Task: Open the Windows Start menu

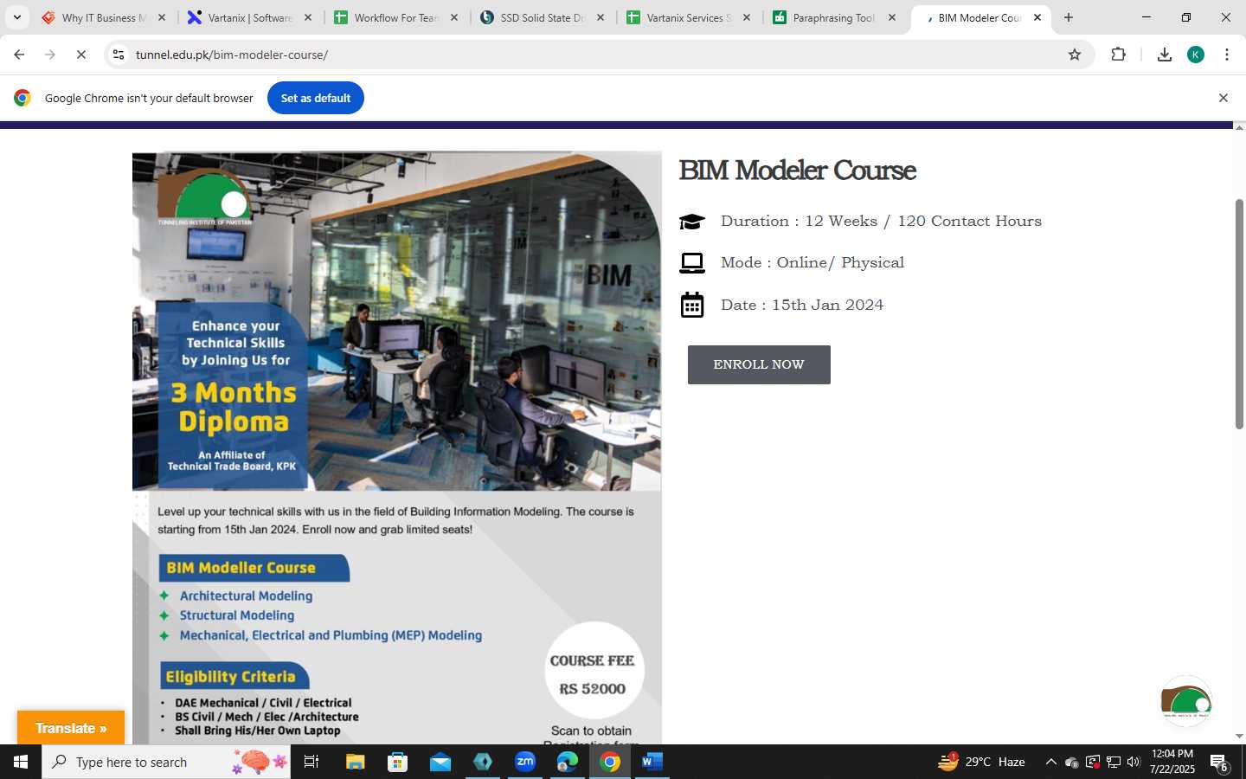Action: click(x=21, y=762)
